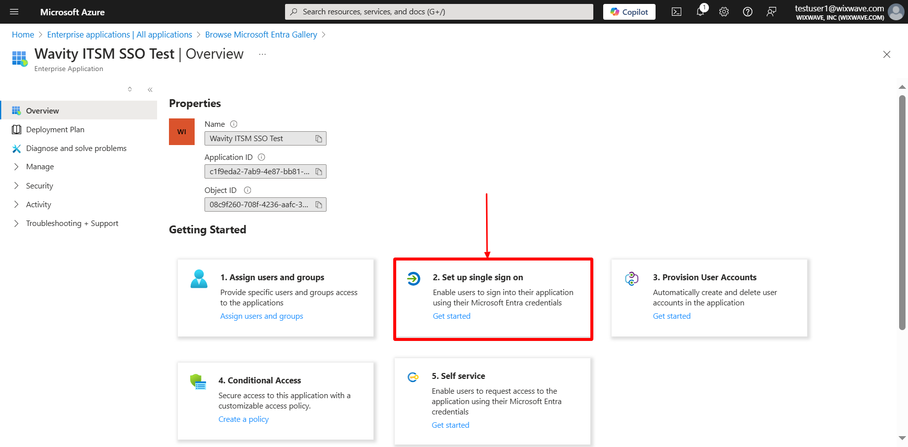
Task: Go to Home breadcrumb
Action: pos(23,35)
